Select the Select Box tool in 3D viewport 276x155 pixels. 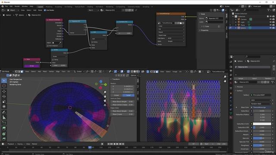click(4, 81)
